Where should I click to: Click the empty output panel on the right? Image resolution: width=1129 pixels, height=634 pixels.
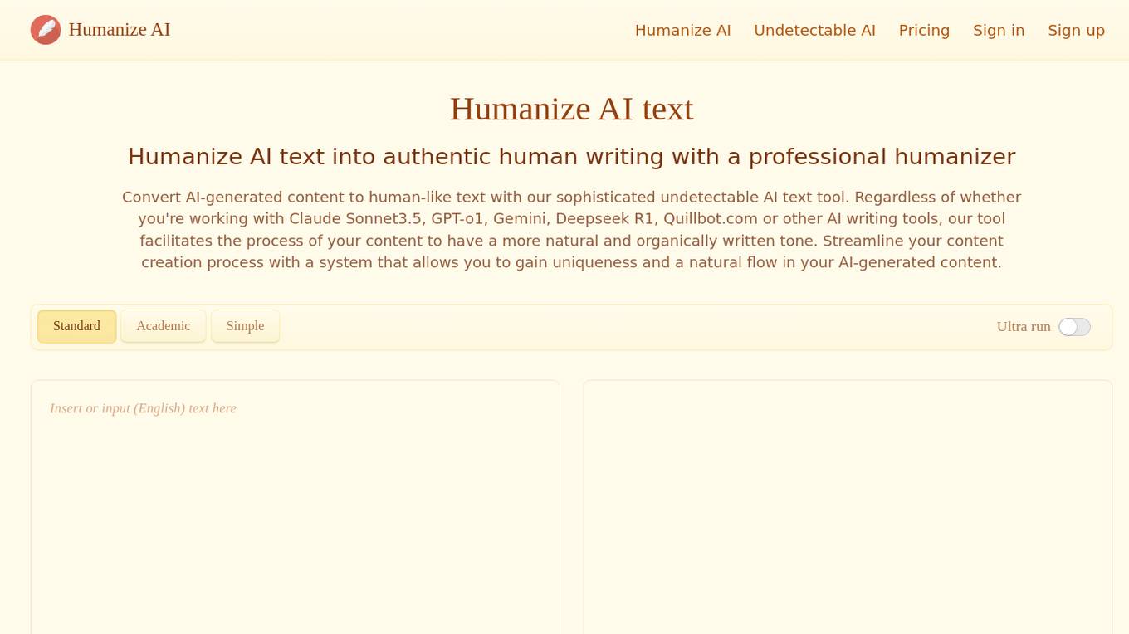tap(848, 507)
